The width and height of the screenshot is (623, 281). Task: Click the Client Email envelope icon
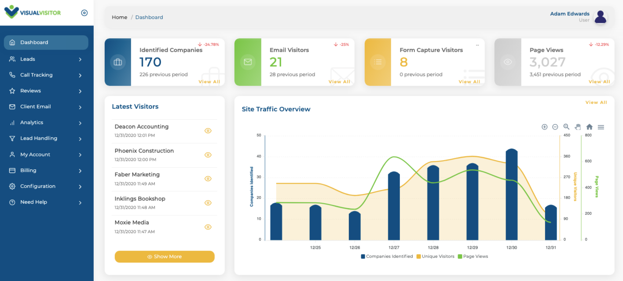tap(12, 107)
